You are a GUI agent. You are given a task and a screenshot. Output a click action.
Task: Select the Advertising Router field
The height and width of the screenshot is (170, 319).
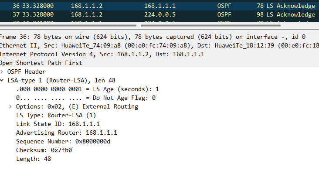pos(67,133)
